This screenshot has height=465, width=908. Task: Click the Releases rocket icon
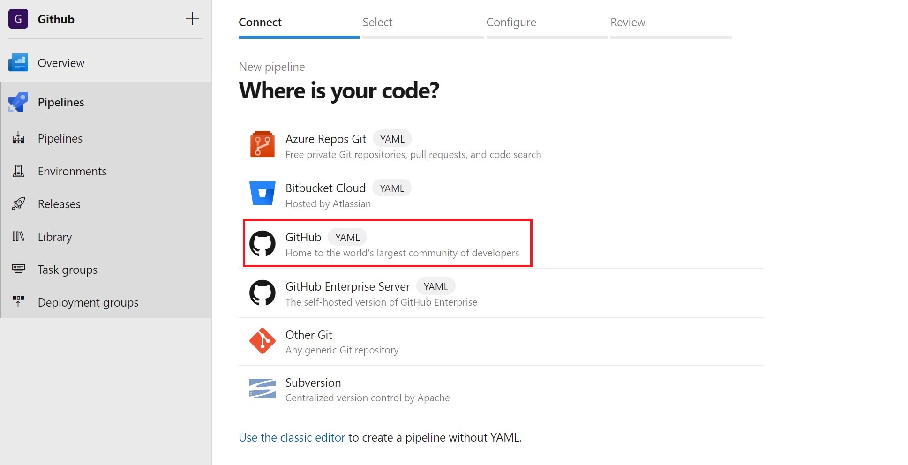point(18,203)
